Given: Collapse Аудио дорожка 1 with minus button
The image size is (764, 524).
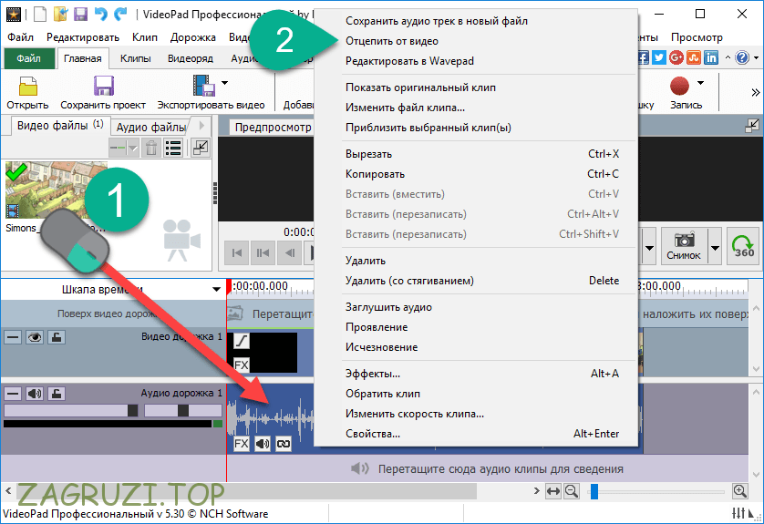Looking at the screenshot, I should click(13, 394).
